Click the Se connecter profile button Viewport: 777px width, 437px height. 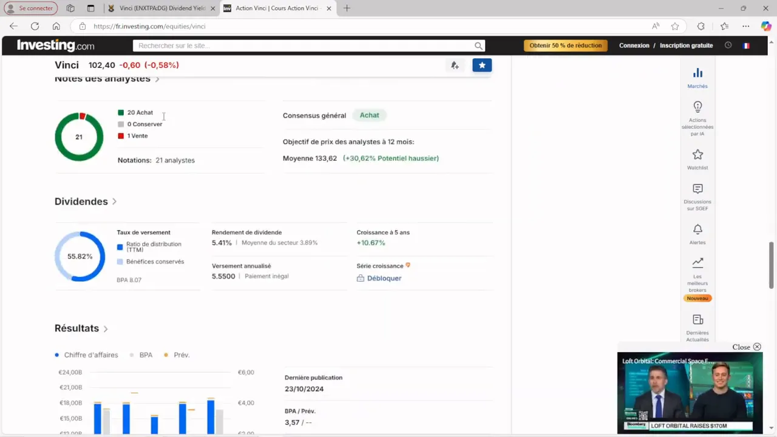click(30, 8)
